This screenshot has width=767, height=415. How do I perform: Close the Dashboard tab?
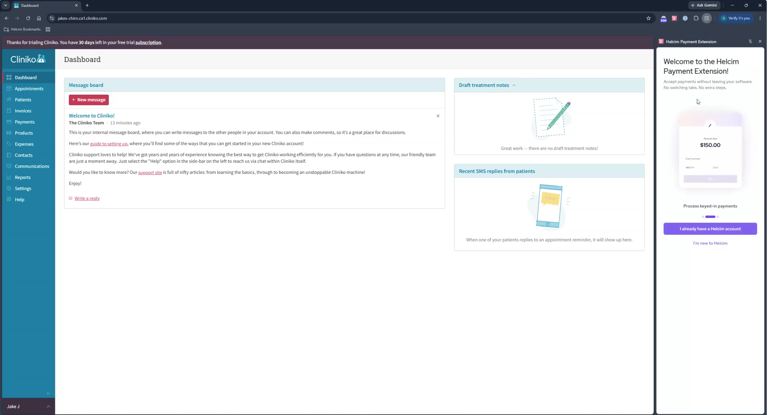click(x=76, y=5)
